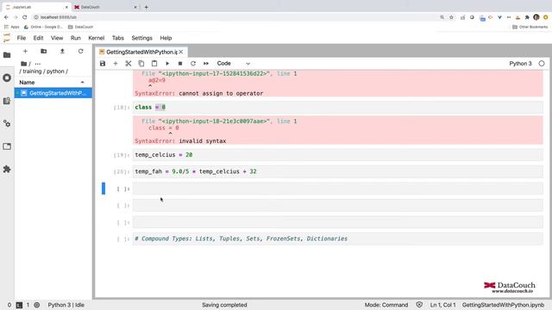Cut selected cells with scissors icon
Viewport: 552px width, 310px height.
pos(129,64)
